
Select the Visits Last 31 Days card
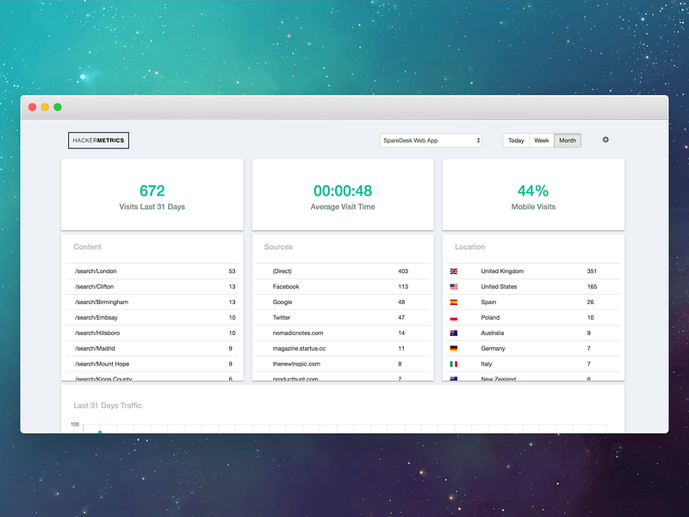152,194
